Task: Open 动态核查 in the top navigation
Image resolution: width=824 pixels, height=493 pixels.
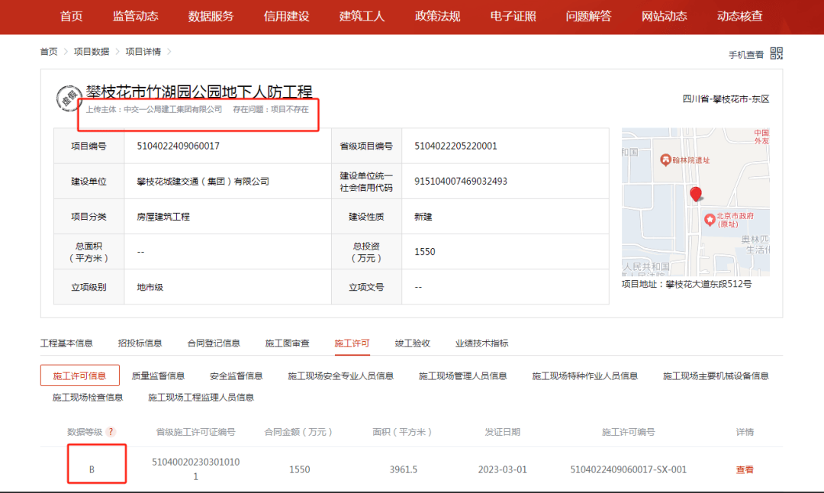Action: point(739,16)
